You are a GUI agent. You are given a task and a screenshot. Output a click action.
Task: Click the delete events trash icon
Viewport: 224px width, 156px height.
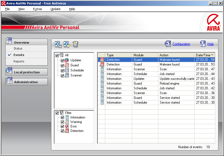click(76, 44)
